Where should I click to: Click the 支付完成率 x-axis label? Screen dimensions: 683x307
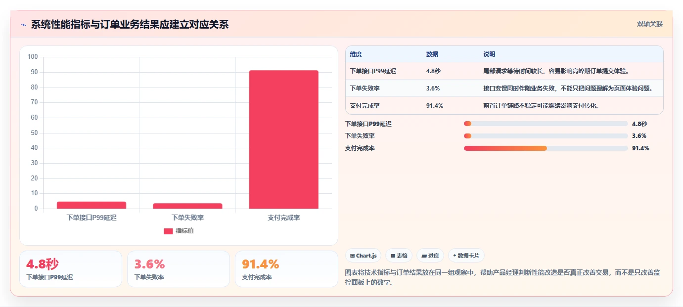(284, 218)
